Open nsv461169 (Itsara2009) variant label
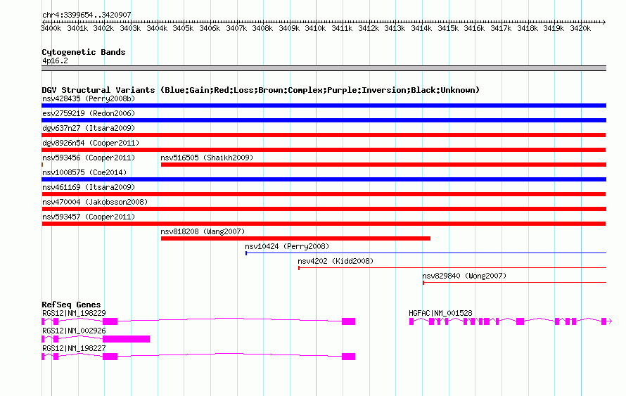Viewport: 626px width, 396px height. 89,187
